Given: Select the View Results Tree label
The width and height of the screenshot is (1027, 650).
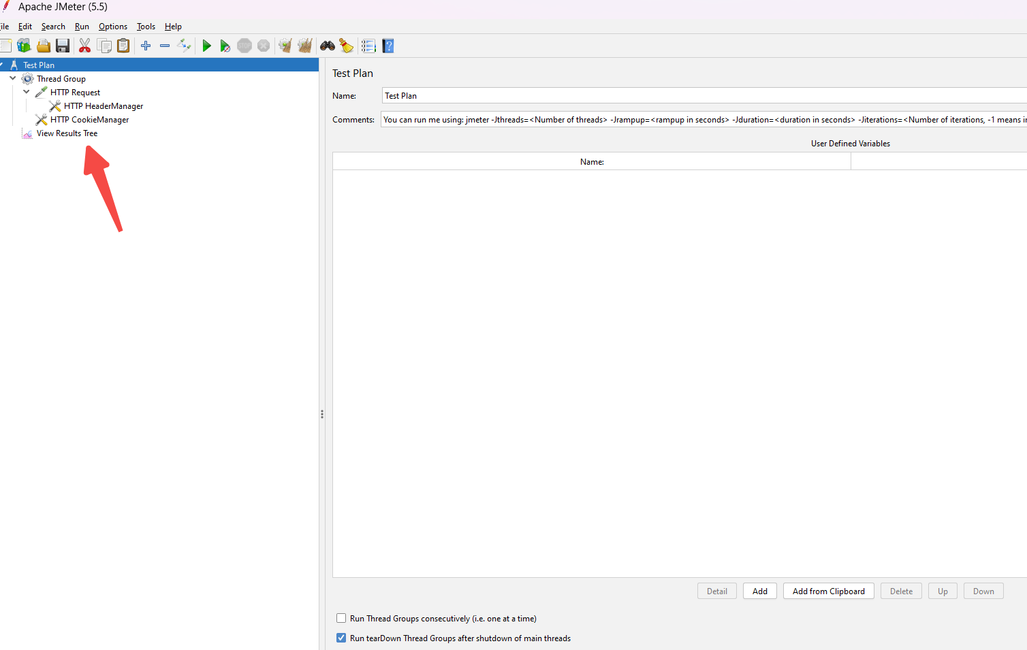Looking at the screenshot, I should tap(67, 133).
